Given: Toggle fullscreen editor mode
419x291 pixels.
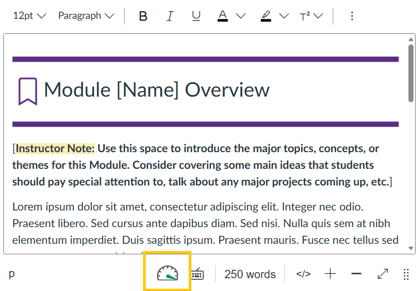Looking at the screenshot, I should [x=383, y=274].
